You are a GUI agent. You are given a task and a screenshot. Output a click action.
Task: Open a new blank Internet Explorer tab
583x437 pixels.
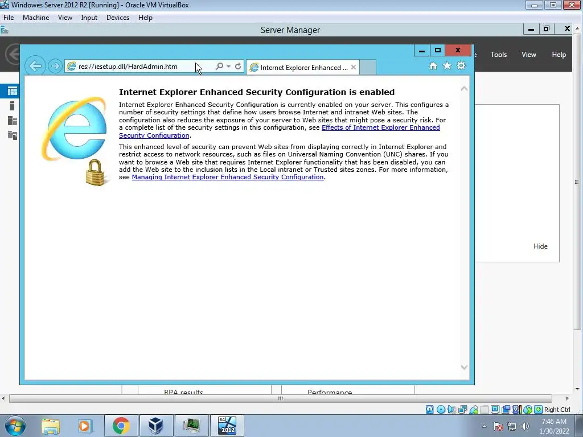[368, 67]
